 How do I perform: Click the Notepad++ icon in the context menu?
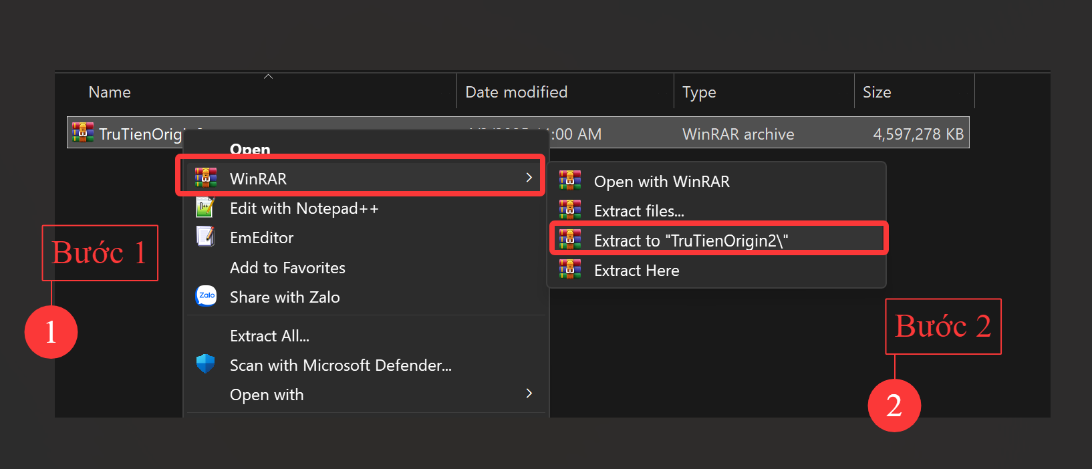tap(206, 208)
